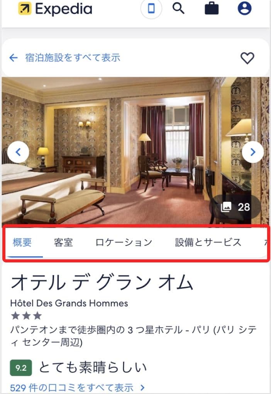Open the photo gallery icon showing 28
This screenshot has height=394, width=271.
[226, 207]
